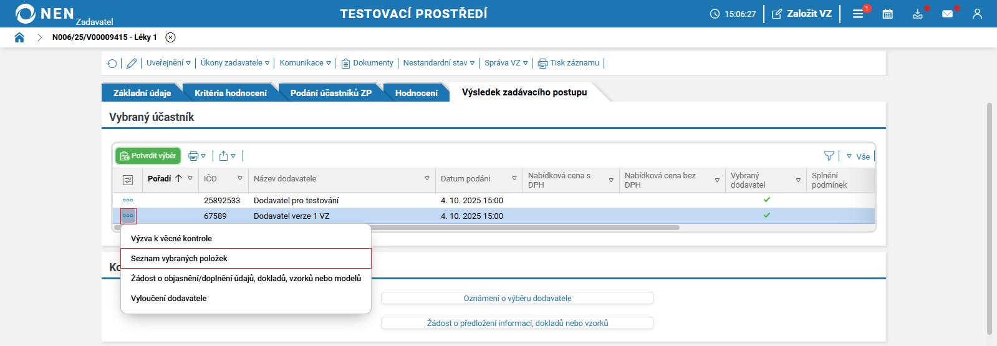Select the Výsledek zadávacího postupu tab
The height and width of the screenshot is (346, 997).
pos(524,92)
